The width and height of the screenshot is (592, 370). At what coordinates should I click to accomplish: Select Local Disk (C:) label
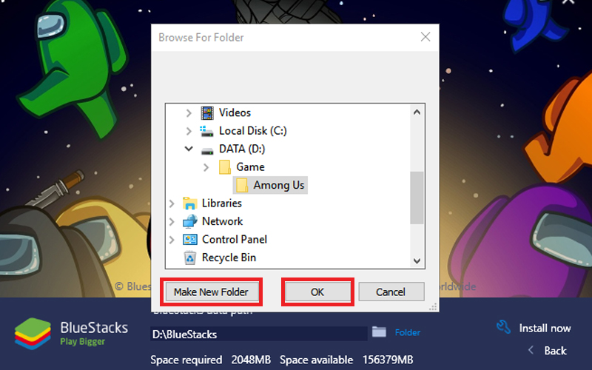(x=253, y=131)
